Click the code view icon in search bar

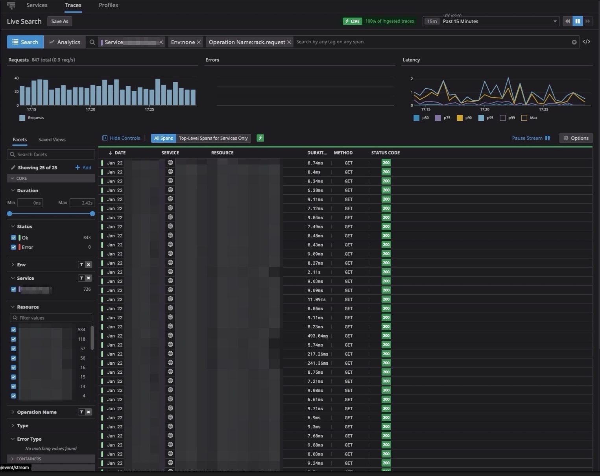pyautogui.click(x=586, y=42)
